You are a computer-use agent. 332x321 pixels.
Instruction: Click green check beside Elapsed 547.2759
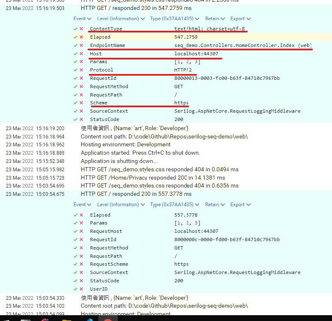pyautogui.click(x=76, y=37)
